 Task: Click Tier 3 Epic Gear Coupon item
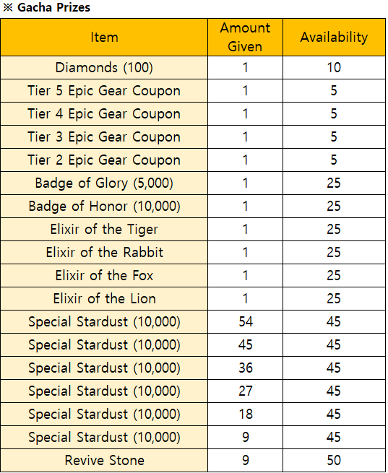tap(104, 137)
